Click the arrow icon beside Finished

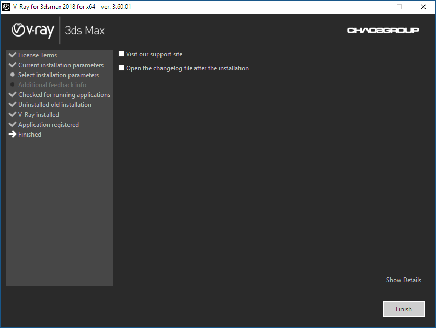tap(13, 134)
